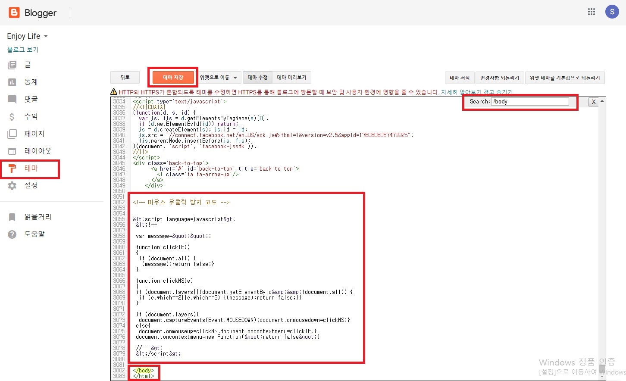Click the HTTPS warning triangle icon
The image size is (626, 381).
click(114, 91)
